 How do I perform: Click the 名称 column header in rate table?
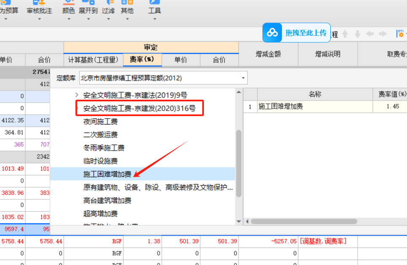(315, 94)
